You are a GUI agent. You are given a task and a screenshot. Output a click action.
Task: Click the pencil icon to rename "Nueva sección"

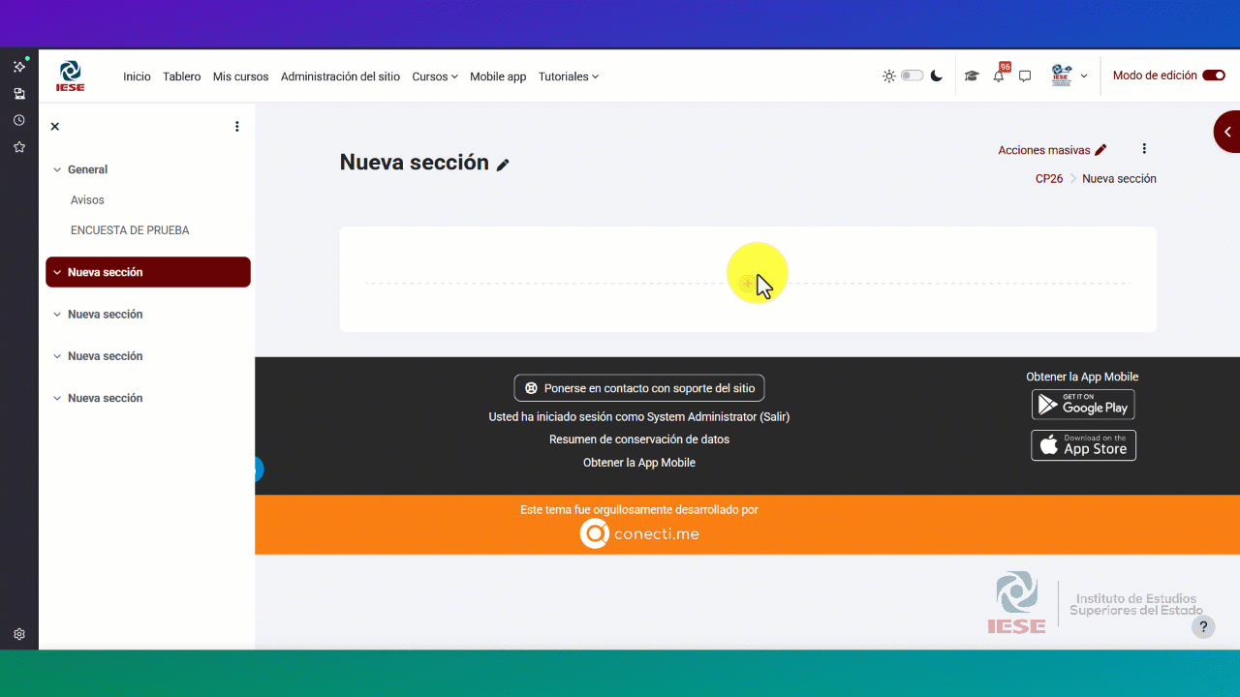503,165
